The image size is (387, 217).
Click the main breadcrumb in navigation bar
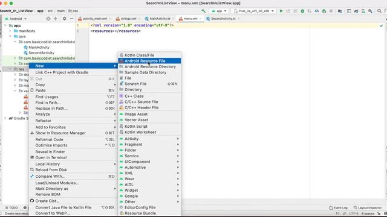[60, 11]
